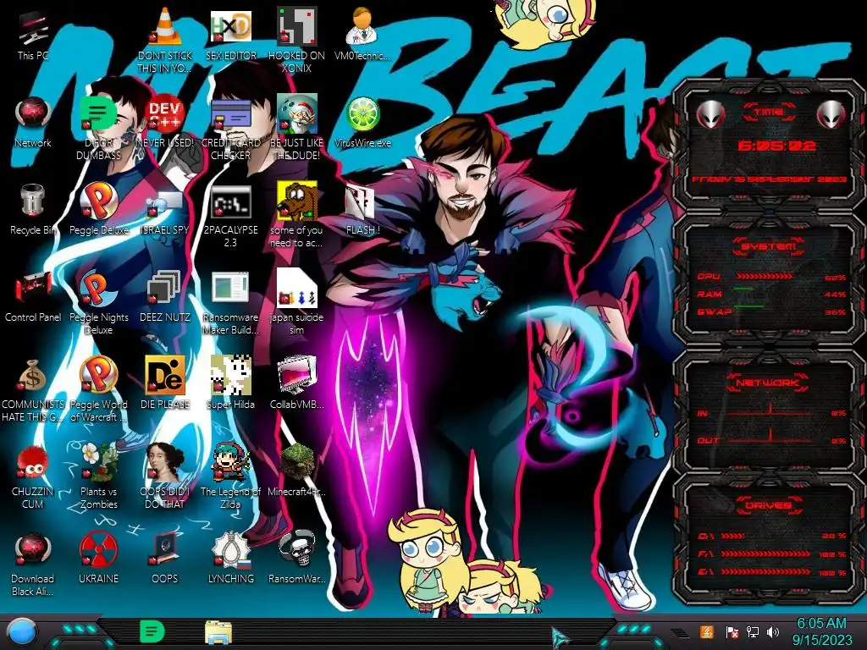Open the Network desktop icon
This screenshot has height=650, width=867.
pos(33,122)
